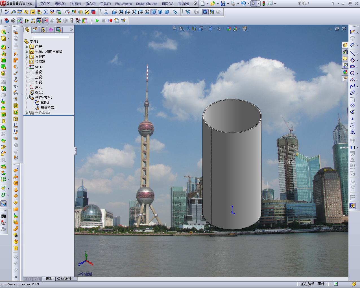The height and width of the screenshot is (288, 360).
Task: Click the feature tree filter field
Action: click(51, 36)
